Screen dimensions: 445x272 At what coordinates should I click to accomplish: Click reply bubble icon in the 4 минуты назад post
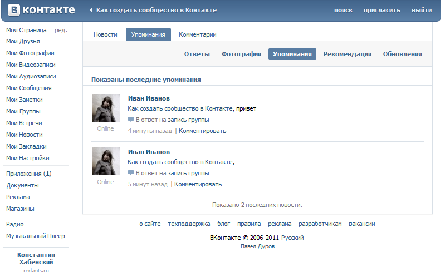click(x=130, y=120)
